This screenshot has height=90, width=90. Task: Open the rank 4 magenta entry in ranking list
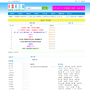pyautogui.click(x=30, y=34)
